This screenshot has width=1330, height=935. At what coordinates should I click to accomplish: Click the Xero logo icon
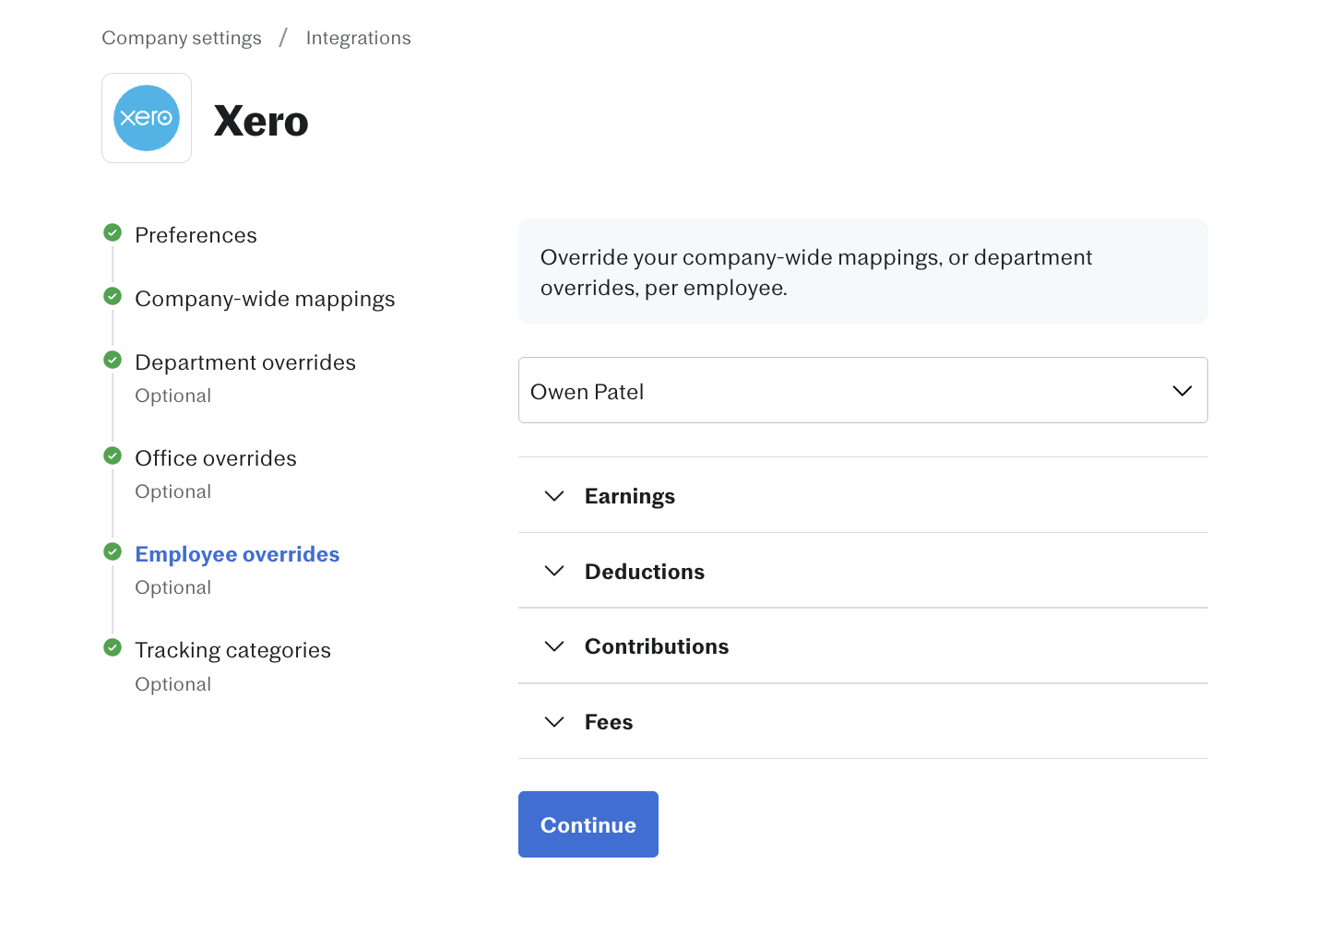[147, 118]
